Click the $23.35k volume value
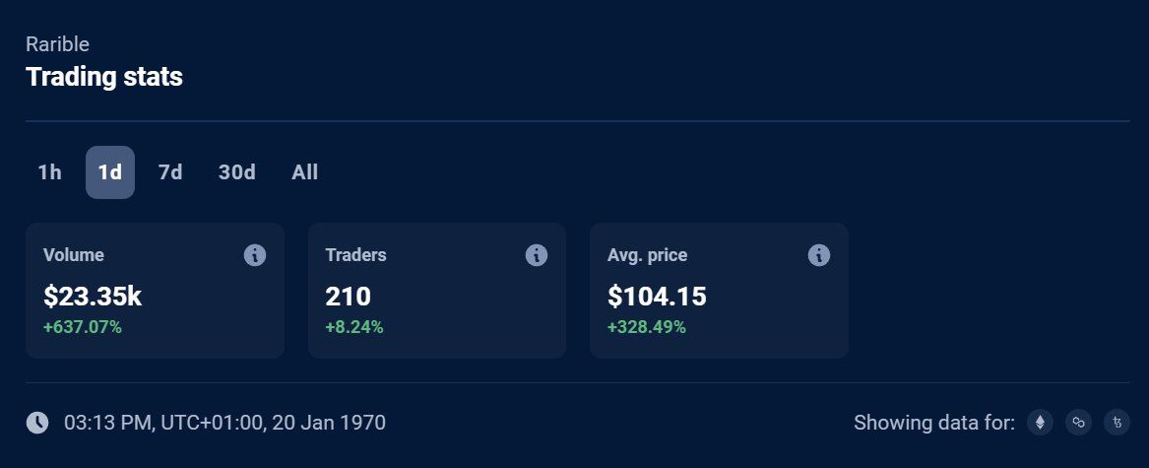 (93, 296)
